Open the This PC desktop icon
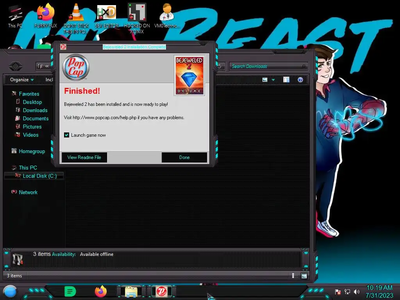The width and height of the screenshot is (400, 300). 15,16
